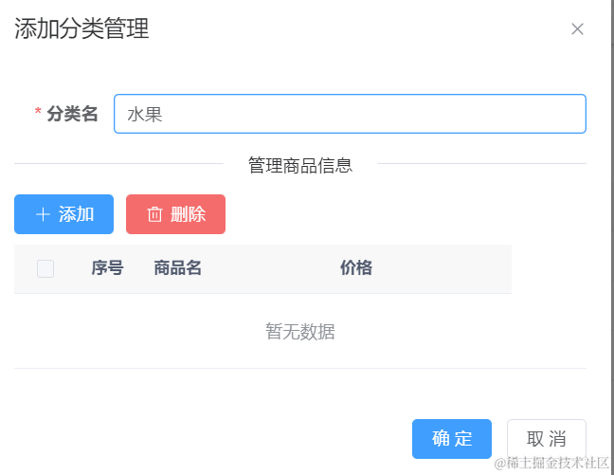Click the red required asterisk marker

[x=38, y=115]
